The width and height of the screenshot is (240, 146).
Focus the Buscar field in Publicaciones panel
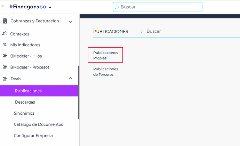tap(154, 31)
